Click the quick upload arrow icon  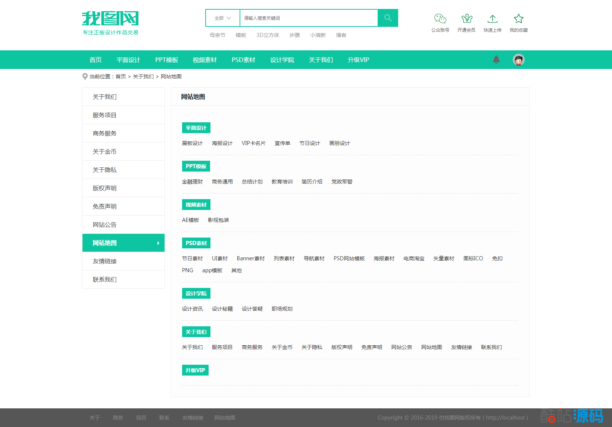click(x=492, y=19)
